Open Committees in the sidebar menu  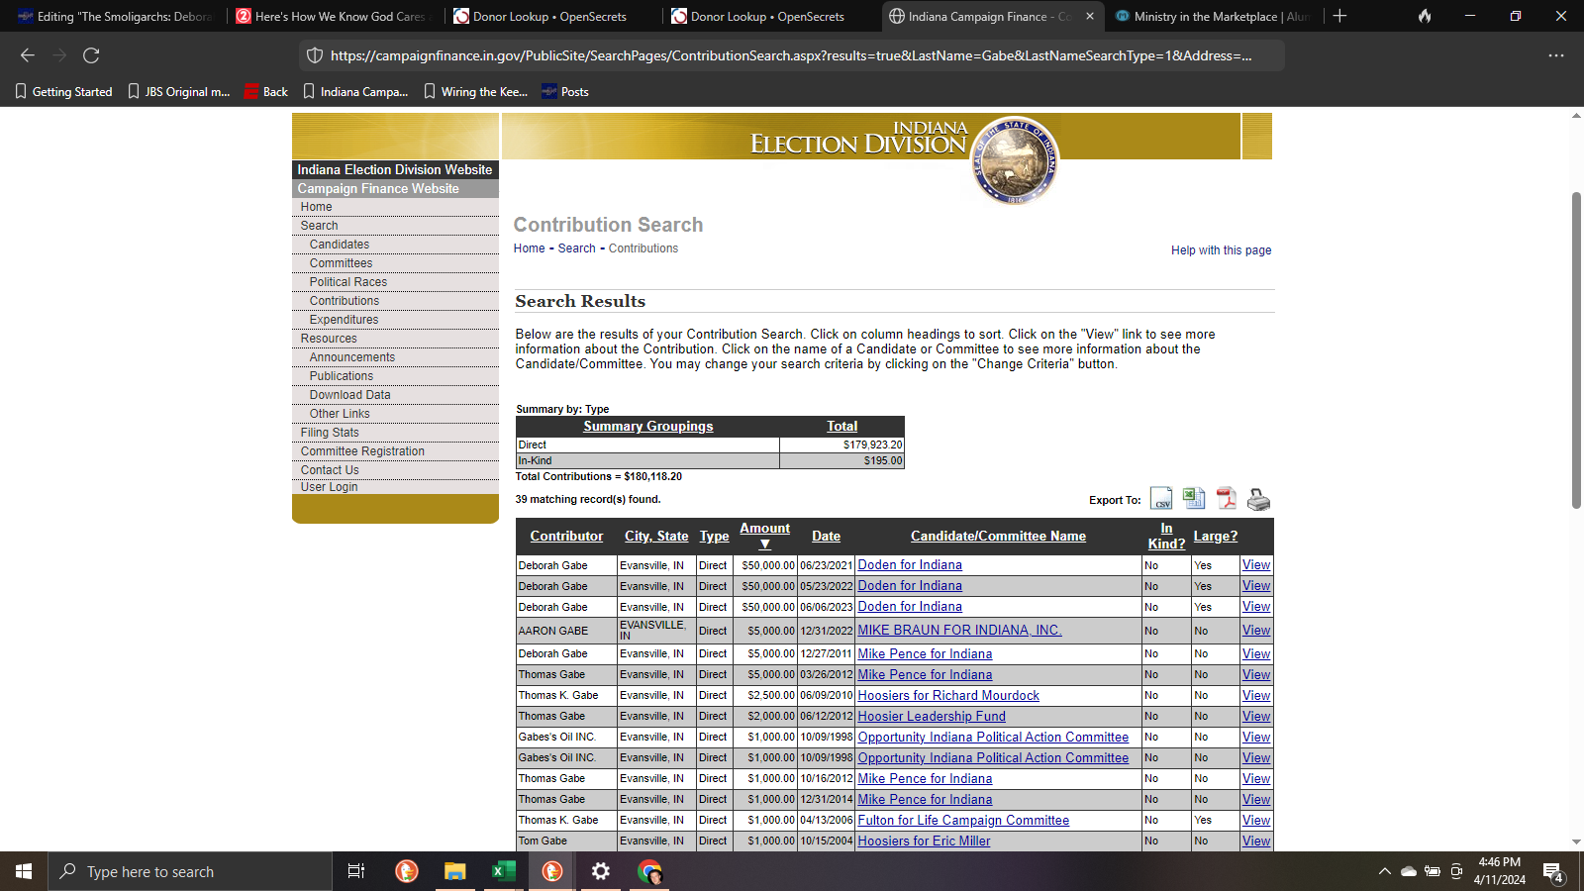coord(341,263)
